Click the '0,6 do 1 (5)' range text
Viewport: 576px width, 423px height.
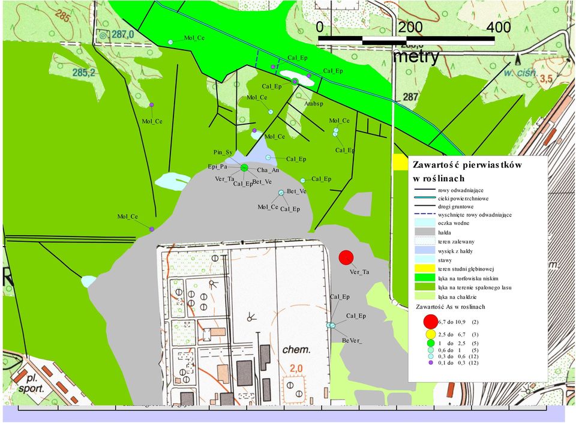click(x=458, y=350)
